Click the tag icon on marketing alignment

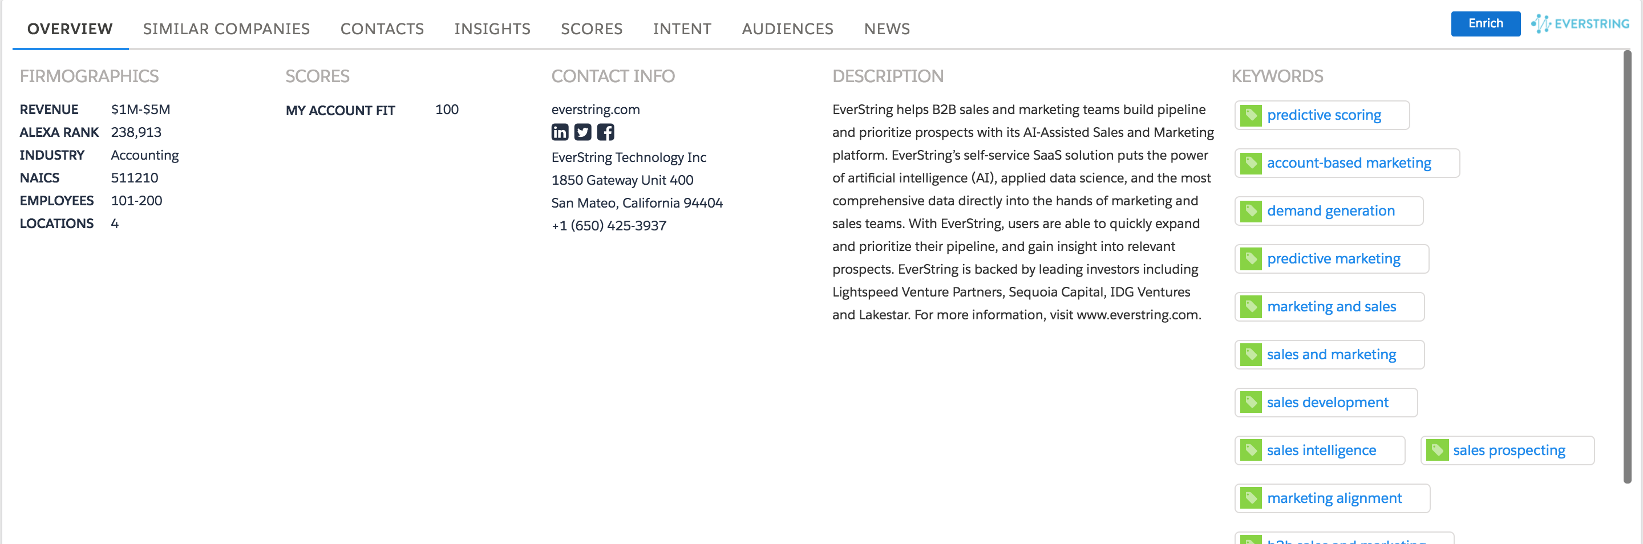(1253, 498)
